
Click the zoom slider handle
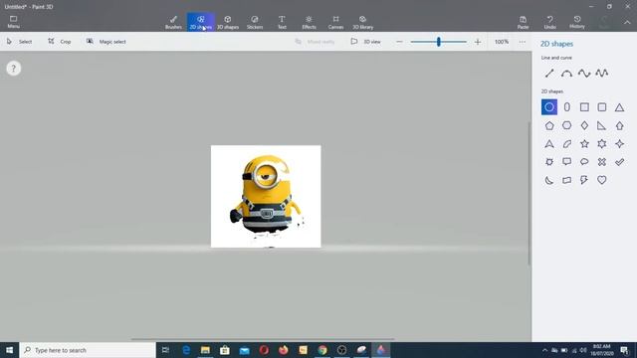(439, 42)
